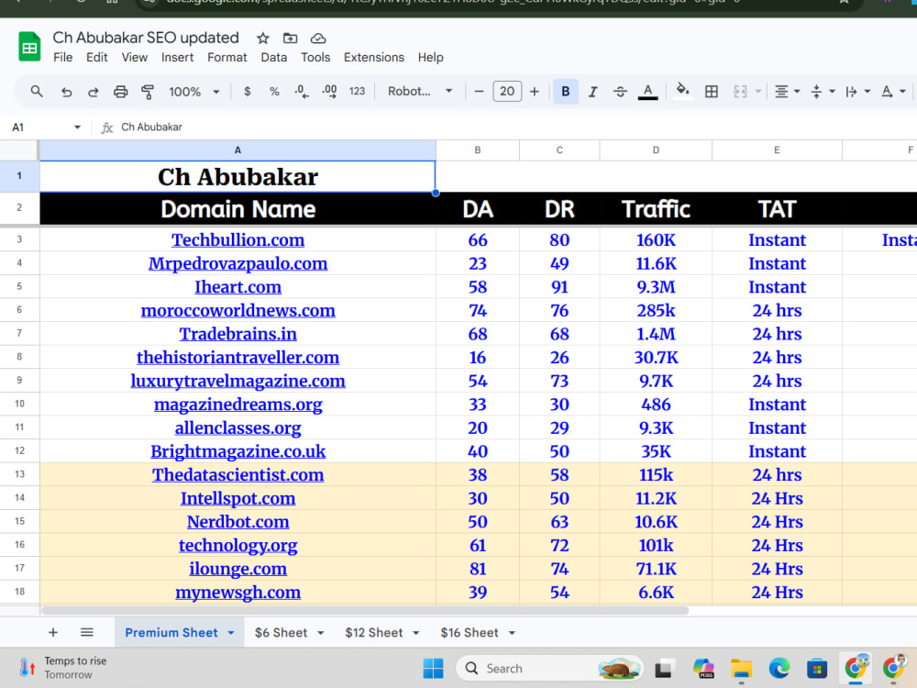
Task: Open text color picker
Action: [x=647, y=91]
